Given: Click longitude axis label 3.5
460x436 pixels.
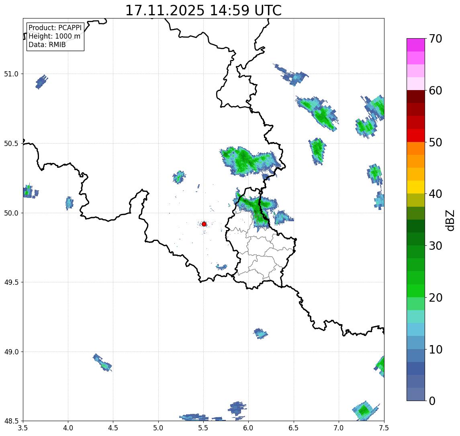Looking at the screenshot, I should pyautogui.click(x=23, y=428).
